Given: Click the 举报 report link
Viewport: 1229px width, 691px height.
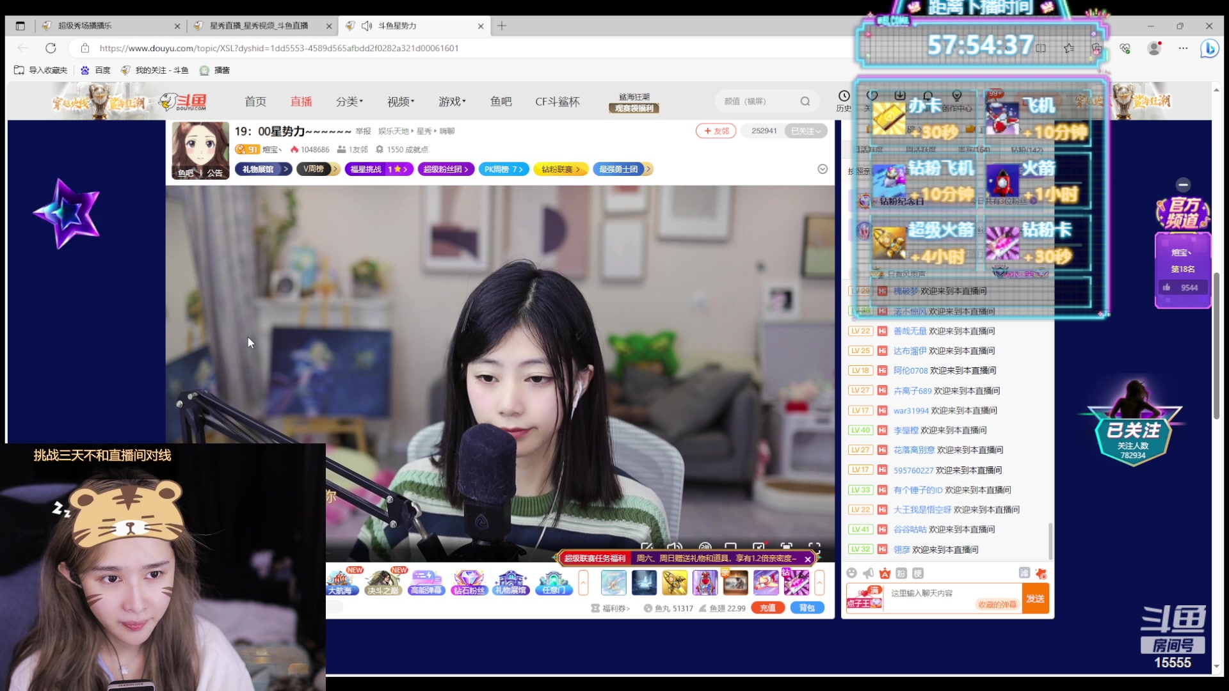Looking at the screenshot, I should point(363,131).
